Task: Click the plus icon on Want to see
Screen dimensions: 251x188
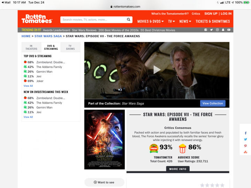Action: coord(95,182)
